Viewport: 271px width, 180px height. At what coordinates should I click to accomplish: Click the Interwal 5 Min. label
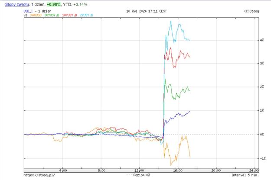245,175
